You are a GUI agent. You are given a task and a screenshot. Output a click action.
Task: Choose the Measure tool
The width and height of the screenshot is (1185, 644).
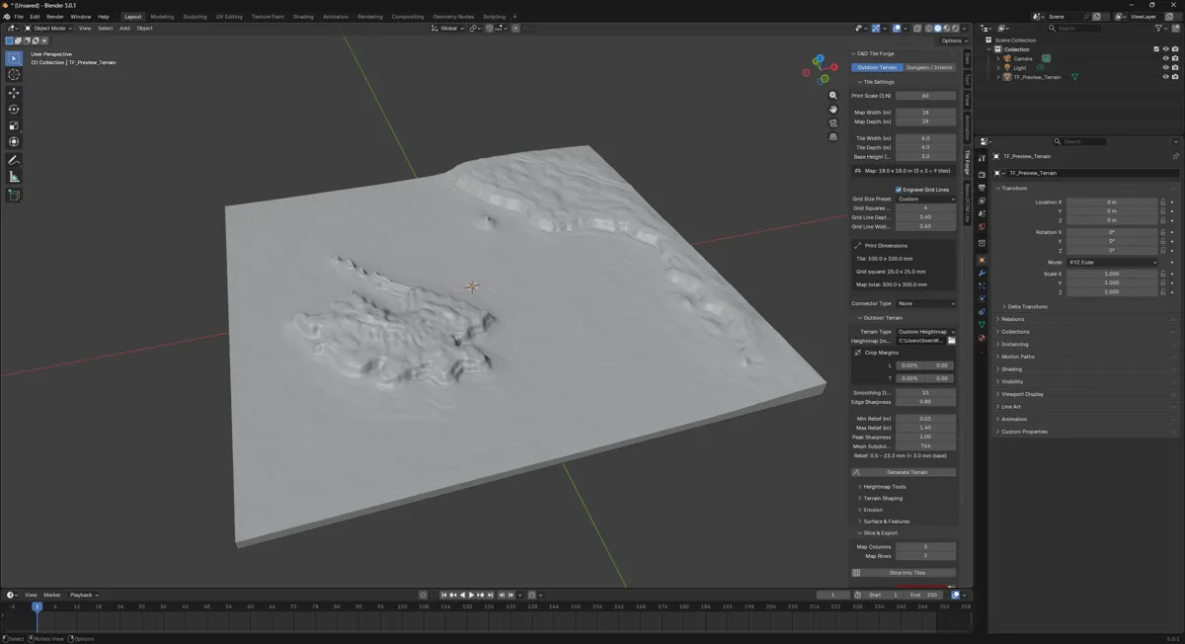[x=14, y=177]
